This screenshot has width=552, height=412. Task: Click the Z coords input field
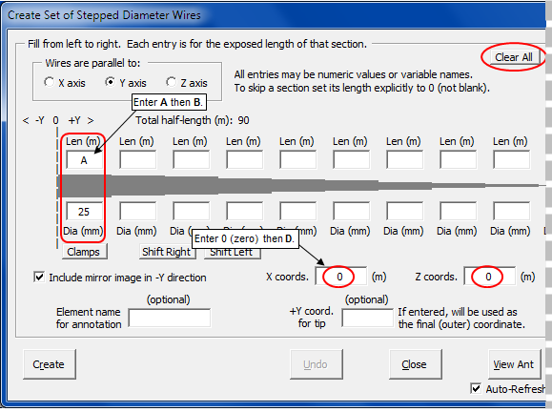[490, 277]
